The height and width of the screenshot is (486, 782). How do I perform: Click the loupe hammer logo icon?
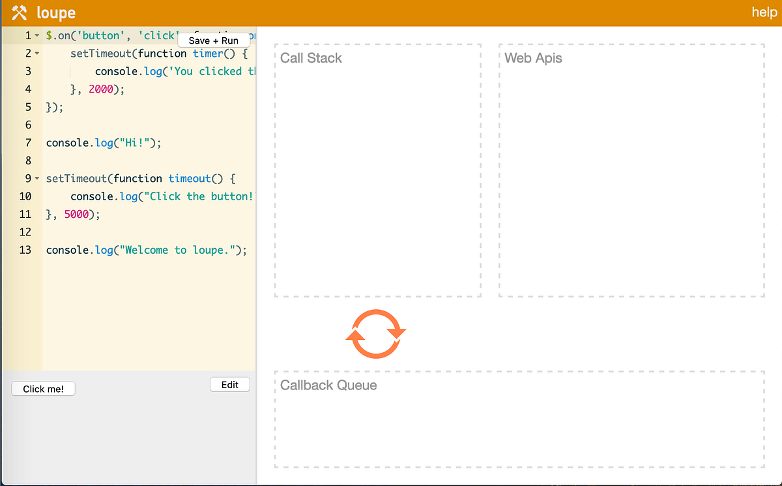20,13
